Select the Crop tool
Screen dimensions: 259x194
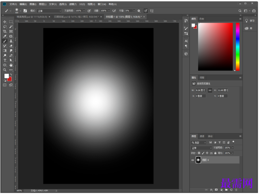click(5, 31)
